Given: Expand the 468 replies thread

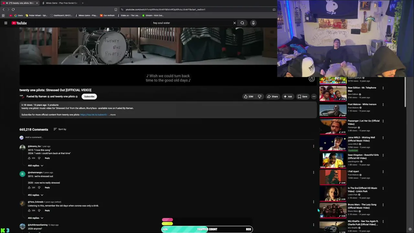Looking at the screenshot, I should (35, 165).
